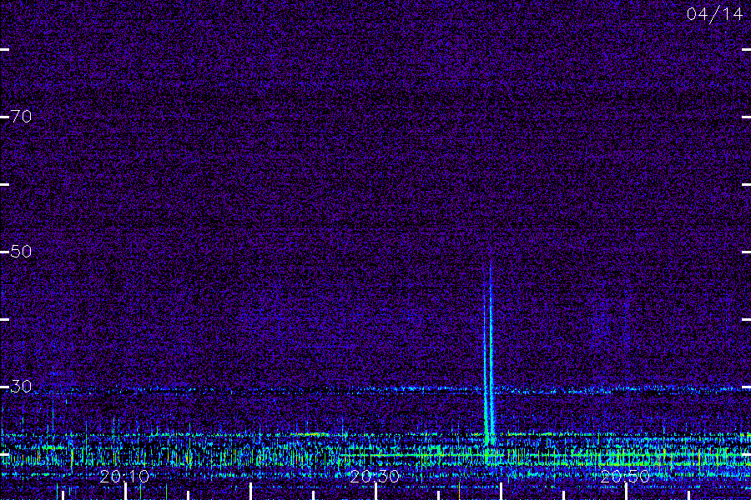Image resolution: width=751 pixels, height=500 pixels.
Task: Click the 30 frequency axis label
Action: click(21, 386)
